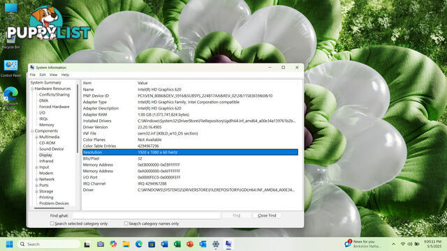Image resolution: width=447 pixels, height=251 pixels.
Task: Launch Outlook from the taskbar
Action: click(203, 244)
